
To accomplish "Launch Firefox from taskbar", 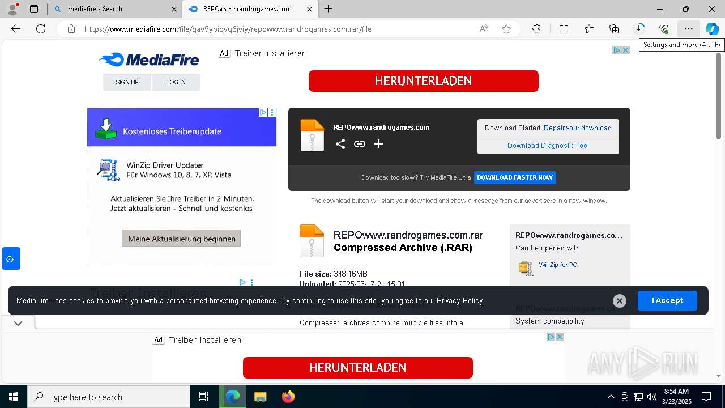I will 288,397.
